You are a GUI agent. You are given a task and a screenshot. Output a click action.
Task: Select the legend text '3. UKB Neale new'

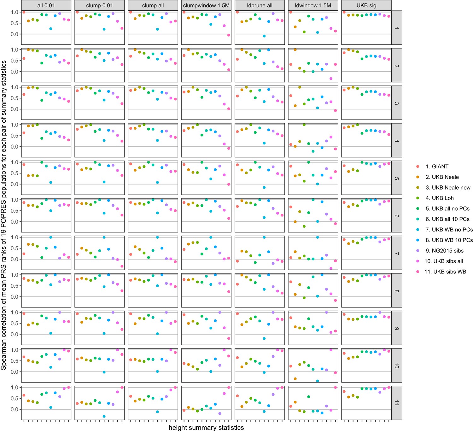[448, 188]
